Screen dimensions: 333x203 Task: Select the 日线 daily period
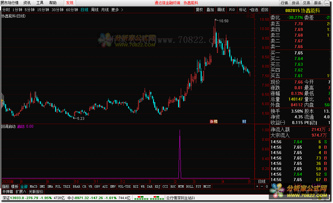point(84,10)
